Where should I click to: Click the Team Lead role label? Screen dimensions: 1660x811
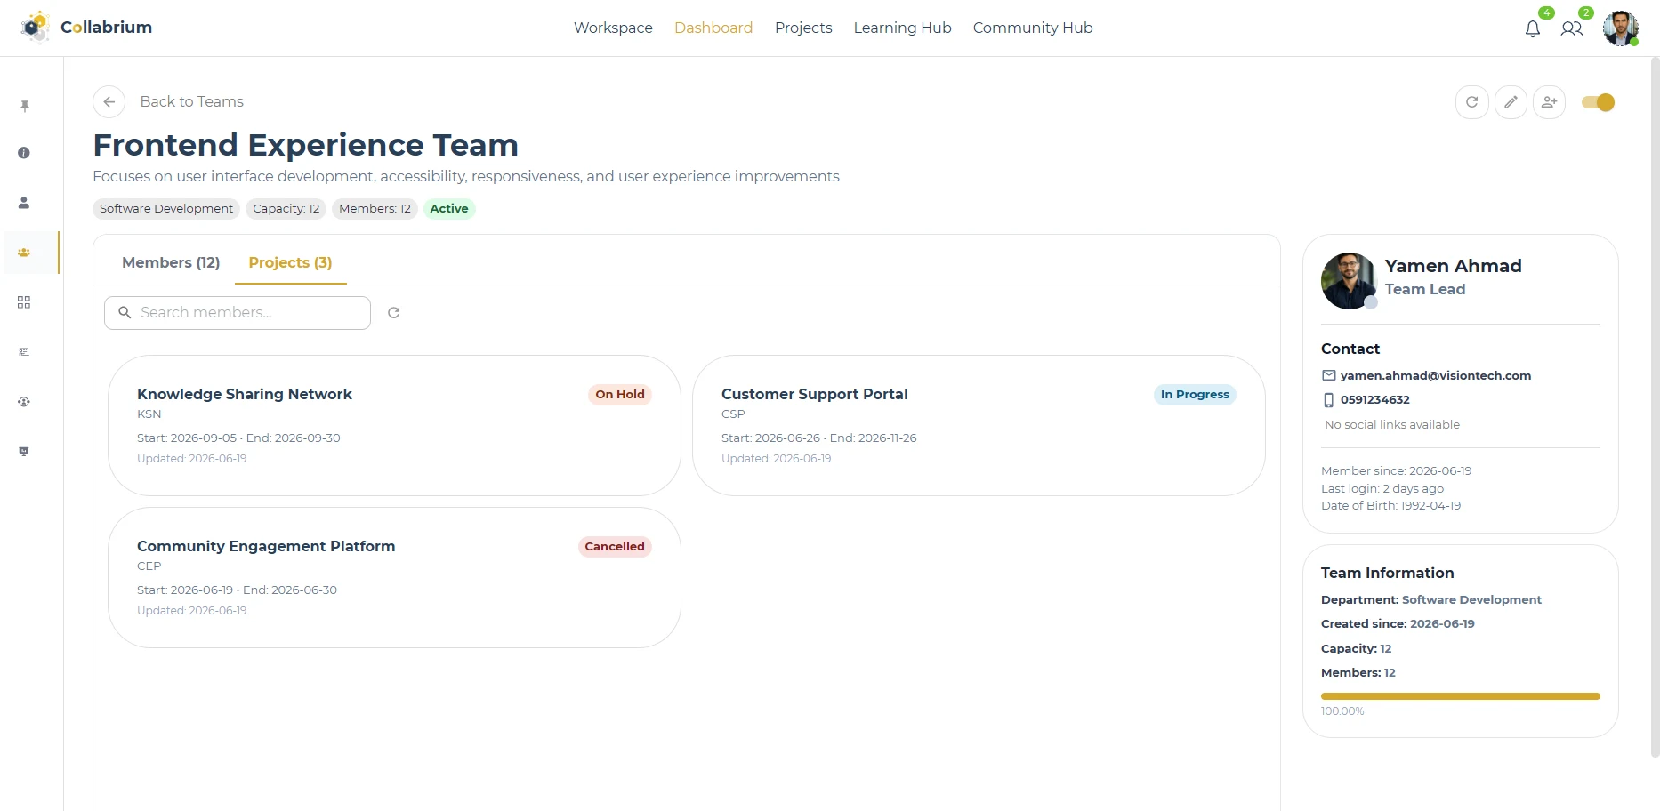click(1425, 290)
